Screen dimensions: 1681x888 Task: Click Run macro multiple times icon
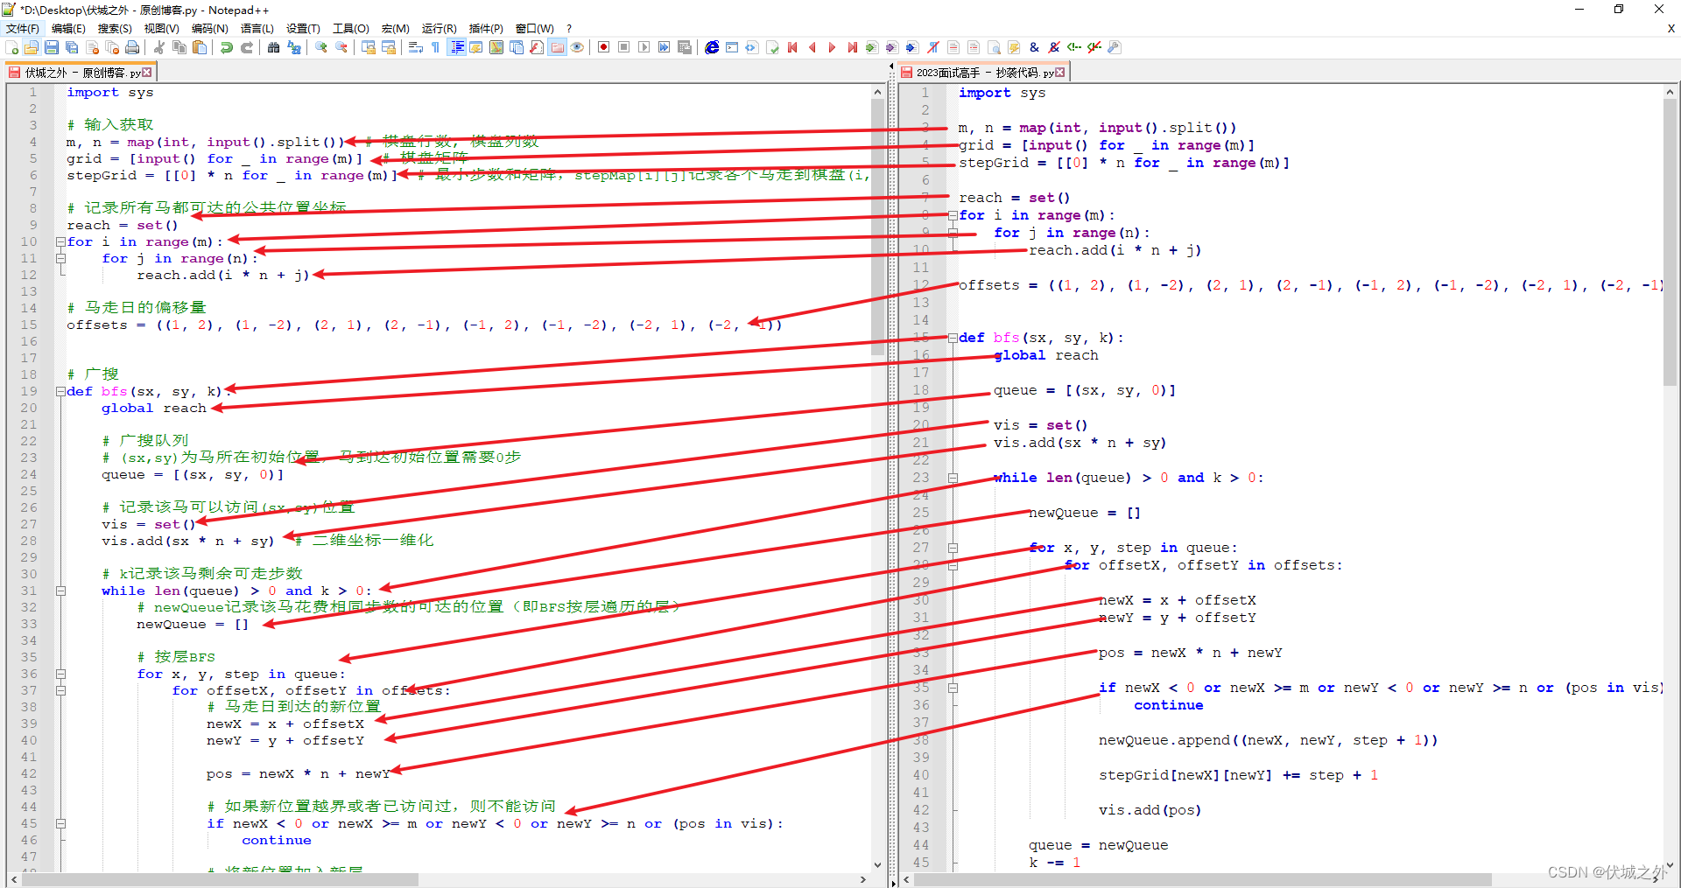pyautogui.click(x=665, y=47)
